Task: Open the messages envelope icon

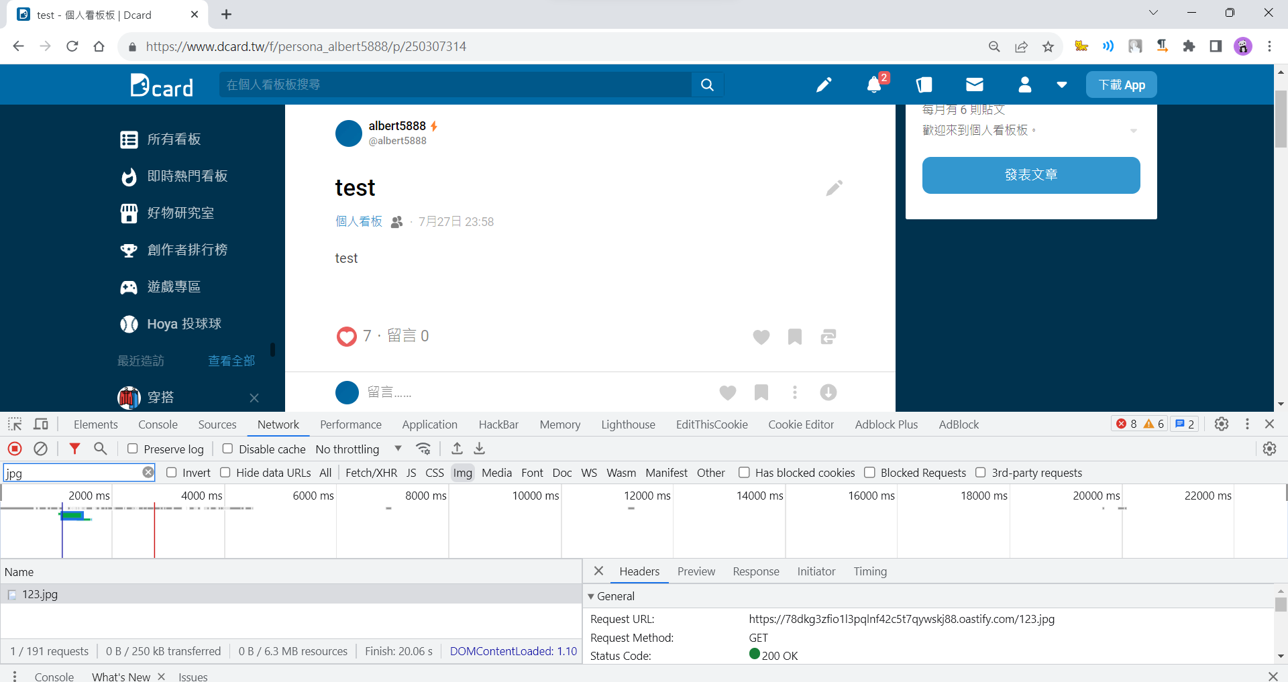Action: tap(975, 84)
